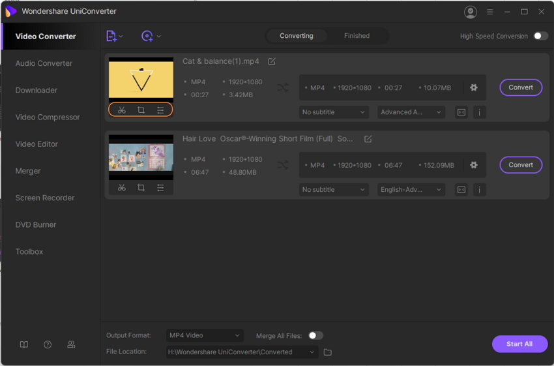The image size is (554, 366).
Task: Open output settings gear for Hair Love
Action: point(474,165)
